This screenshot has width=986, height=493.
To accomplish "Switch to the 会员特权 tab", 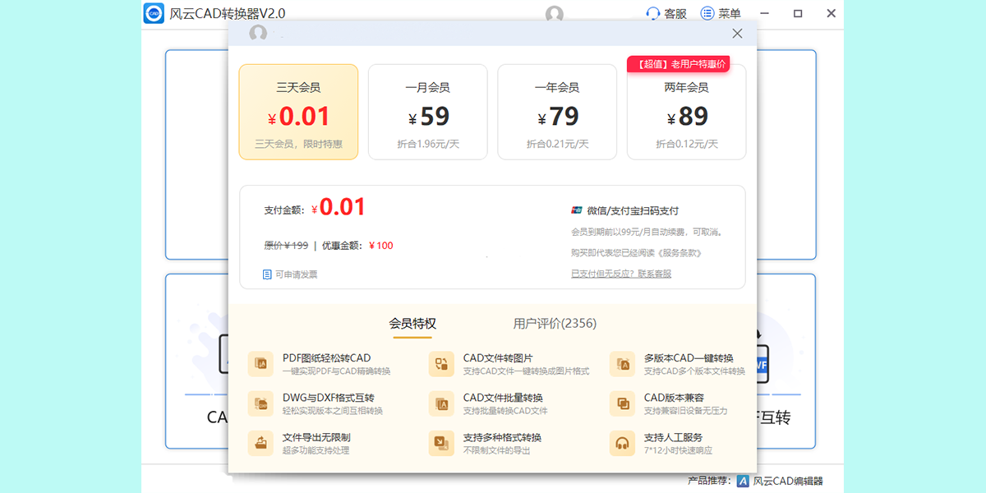I will 412,323.
